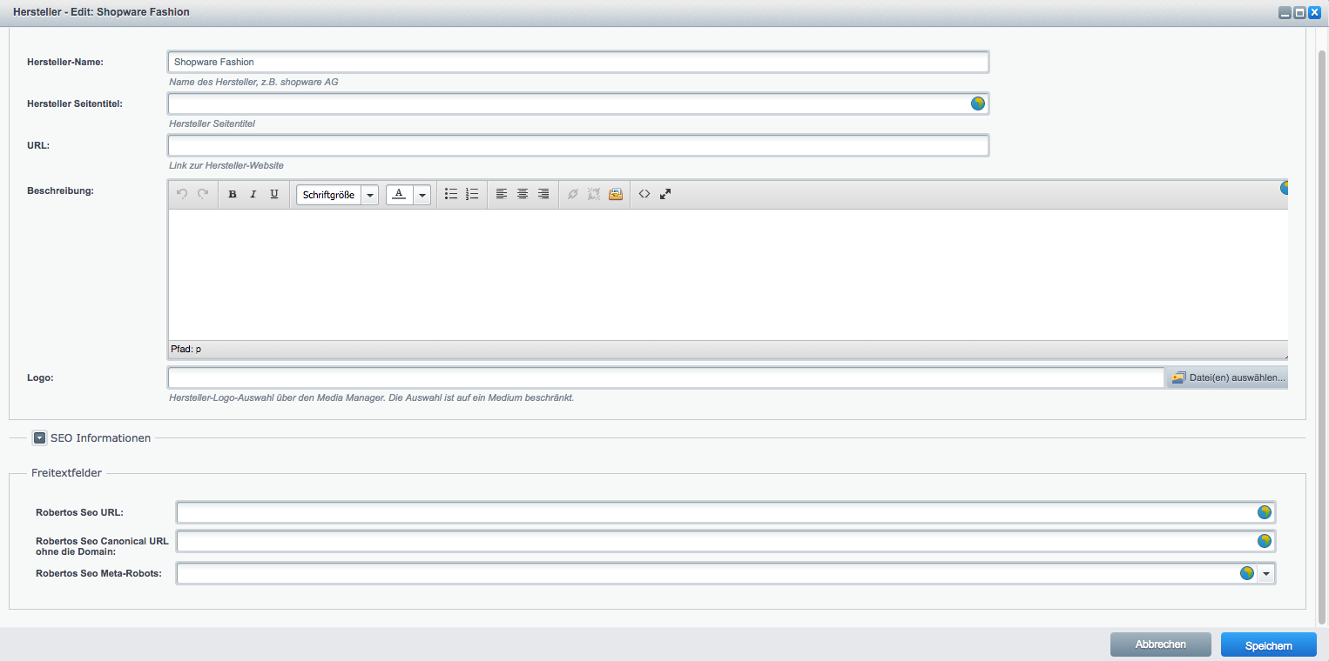Image resolution: width=1329 pixels, height=661 pixels.
Task: Align text right
Action: tap(543, 194)
